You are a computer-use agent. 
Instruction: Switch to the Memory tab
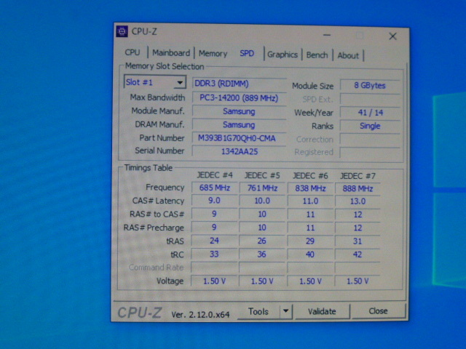click(x=213, y=53)
